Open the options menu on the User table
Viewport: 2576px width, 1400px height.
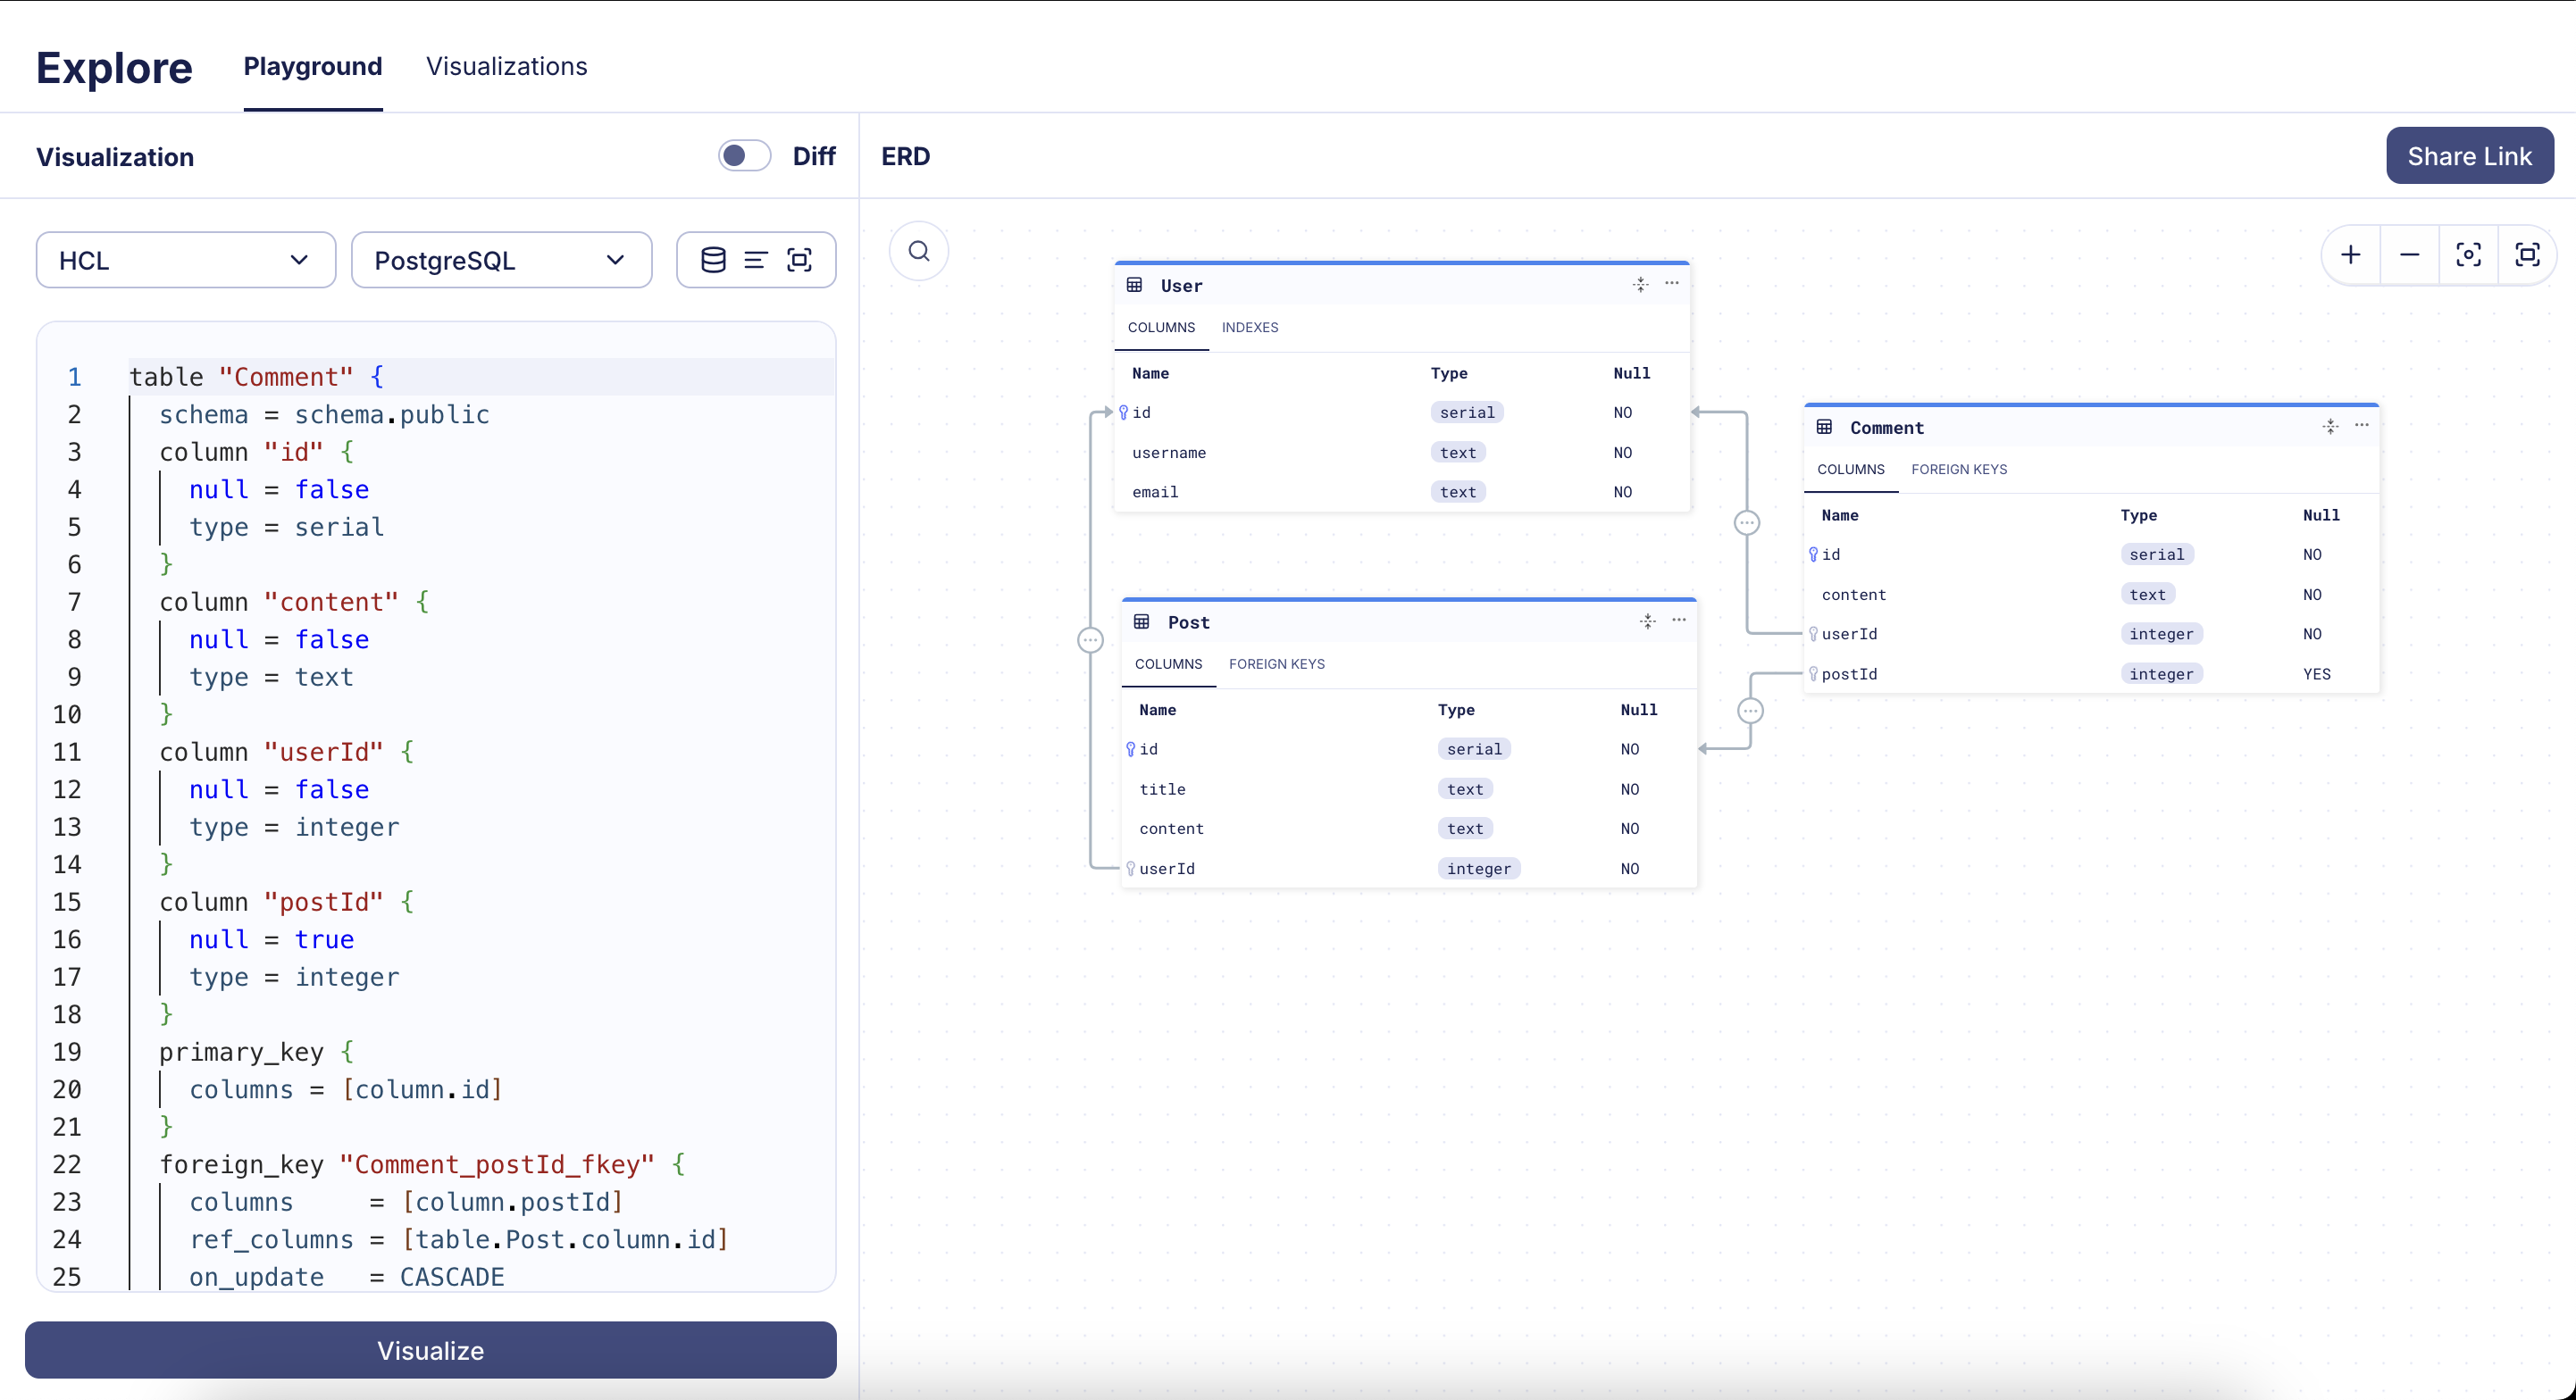pos(1671,284)
